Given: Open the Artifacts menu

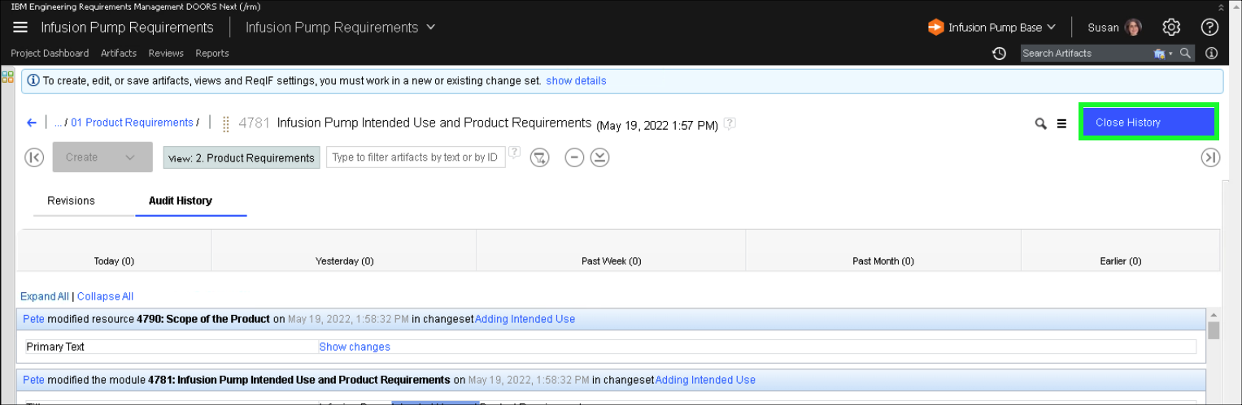Looking at the screenshot, I should (119, 54).
